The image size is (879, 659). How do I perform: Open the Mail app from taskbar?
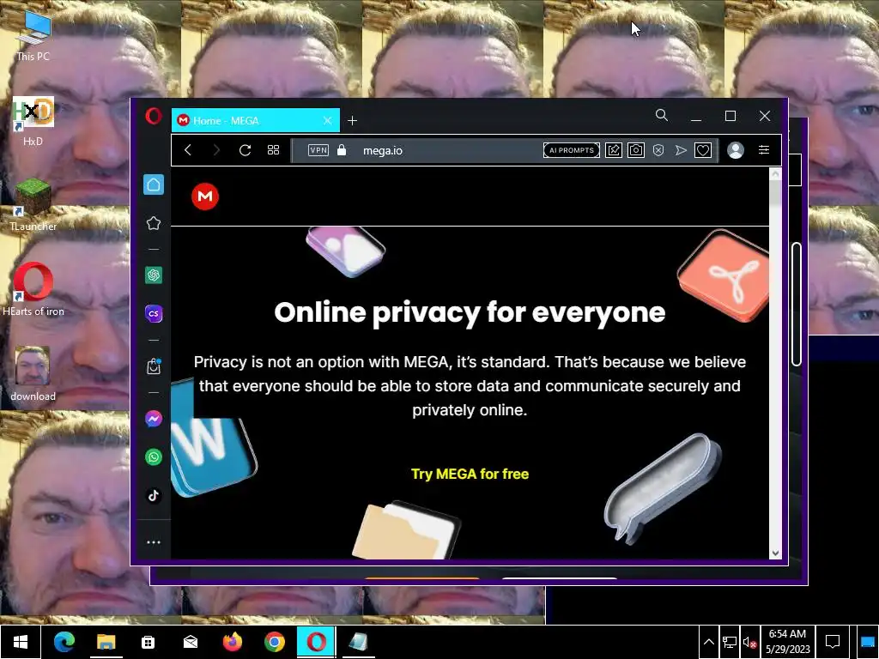coord(190,642)
